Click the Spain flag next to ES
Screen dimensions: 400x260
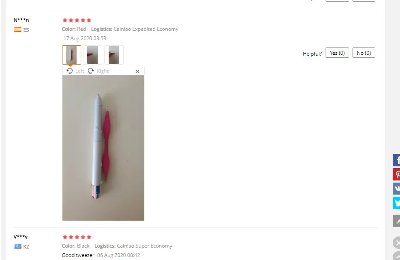click(18, 30)
